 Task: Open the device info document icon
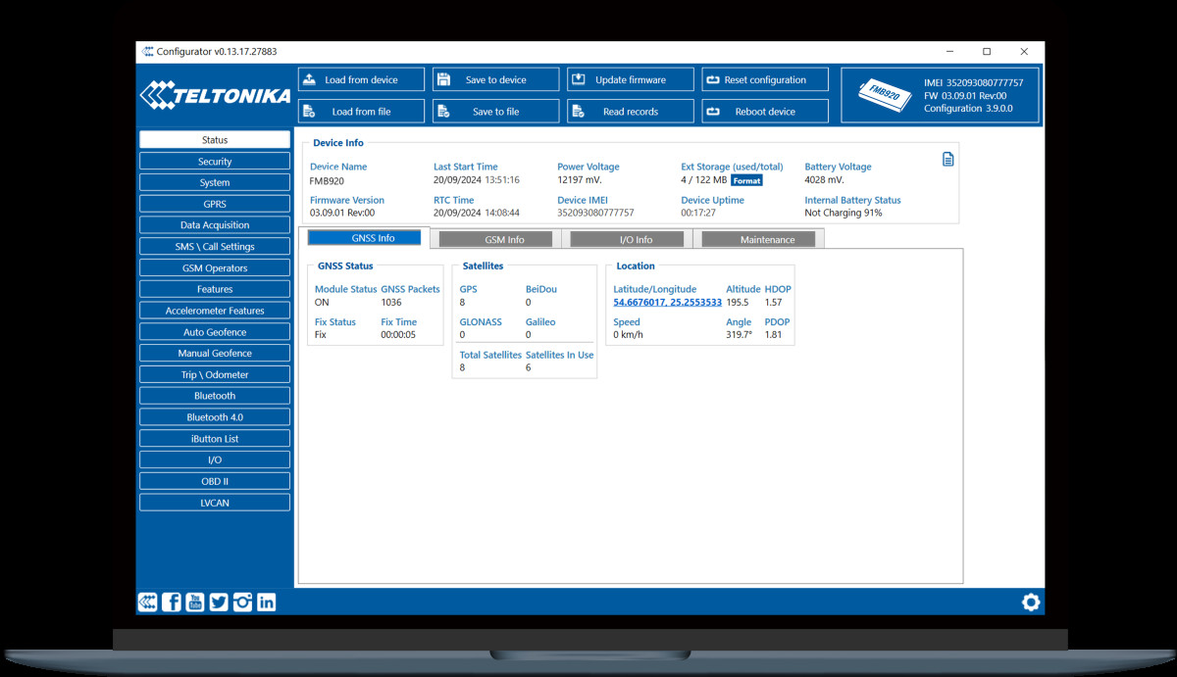(947, 159)
